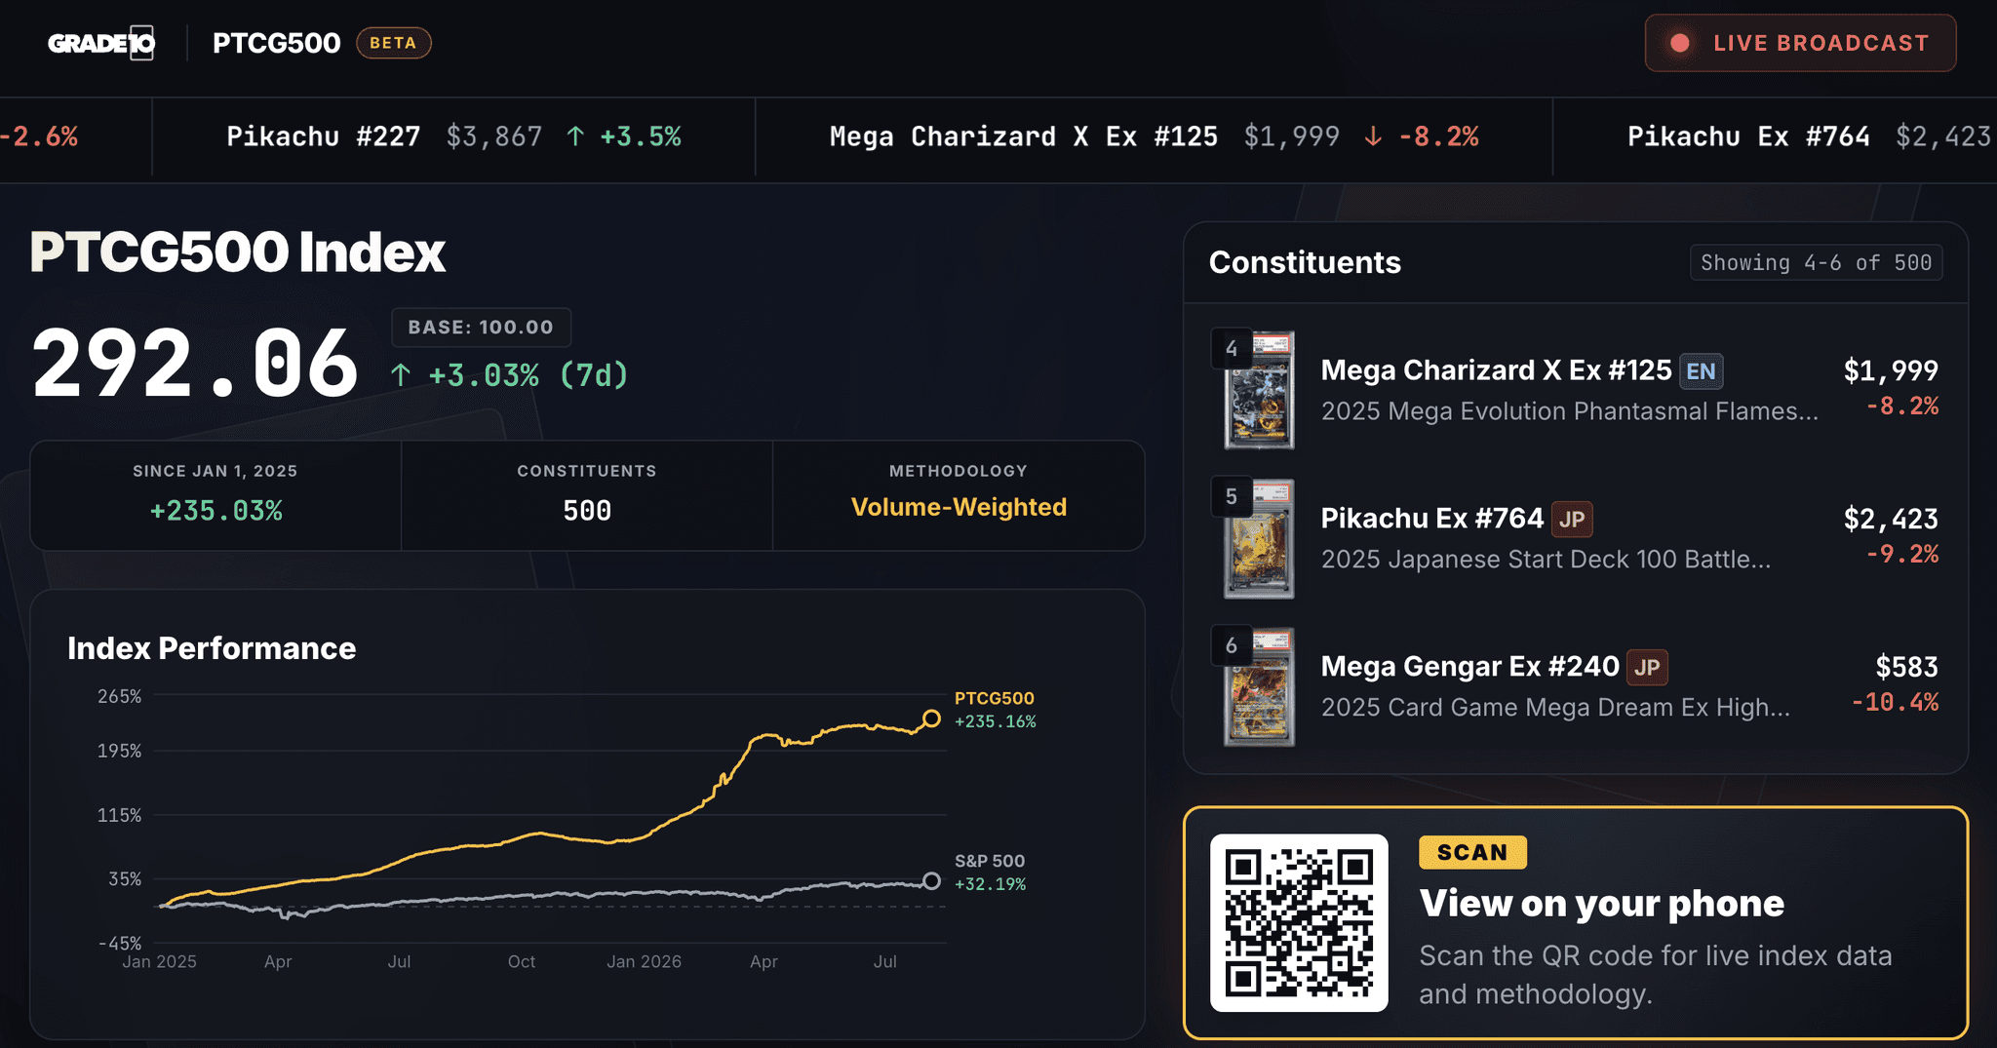Click Mega Charizard X Ex #125 in ticker
Screen dimensions: 1997x1048
[1024, 136]
